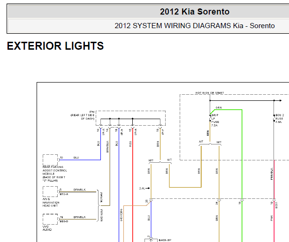Image resolution: width=289 pixels, height=242 pixels.
Task: Click the "M13-A" connector label
Action: tap(64, 194)
